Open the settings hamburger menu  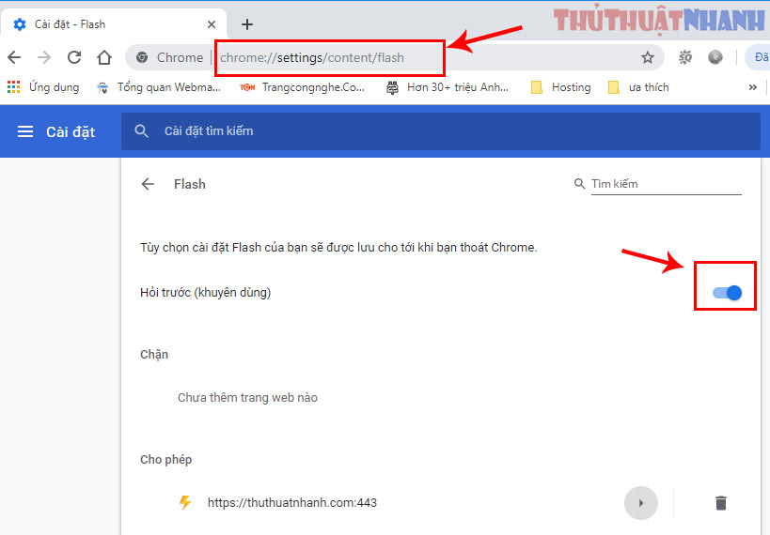click(x=25, y=131)
